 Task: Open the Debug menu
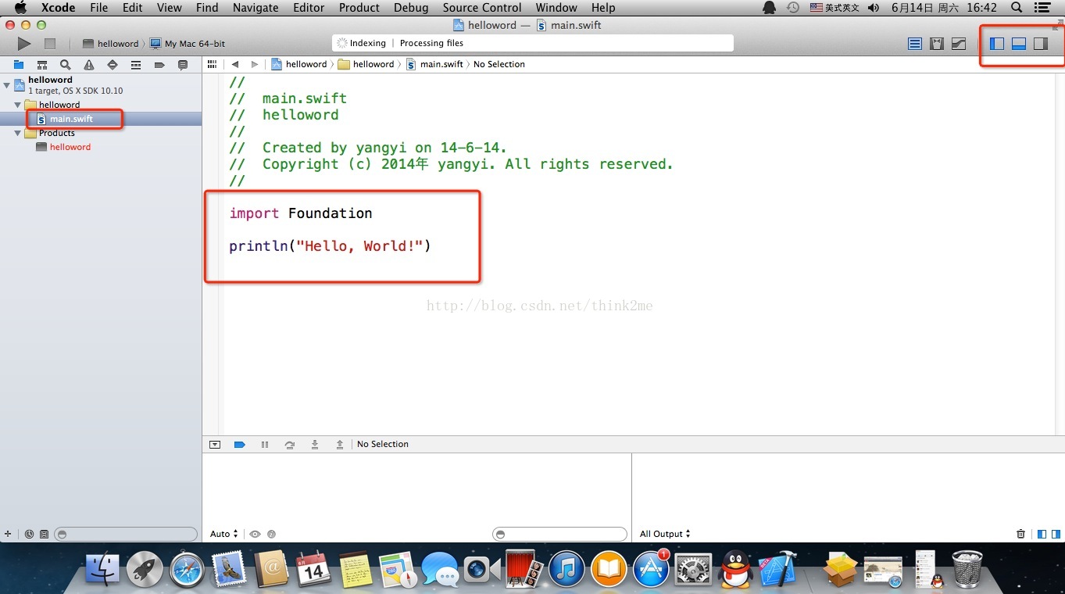coord(411,7)
